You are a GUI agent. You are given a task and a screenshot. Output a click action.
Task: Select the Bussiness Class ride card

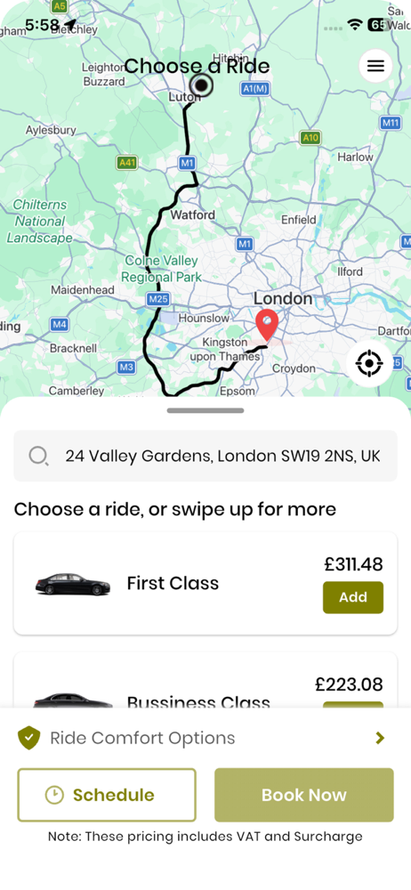(x=205, y=680)
